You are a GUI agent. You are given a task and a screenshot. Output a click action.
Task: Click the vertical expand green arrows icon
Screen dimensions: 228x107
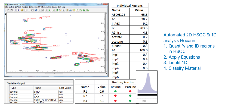50,10
